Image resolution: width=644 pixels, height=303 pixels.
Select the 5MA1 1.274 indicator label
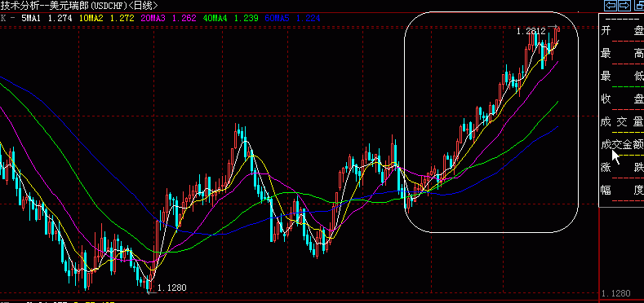47,18
